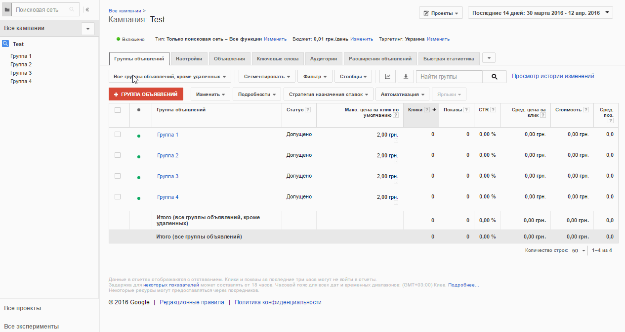
Task: Tick the checkbox for Группа 4
Action: tap(118, 196)
